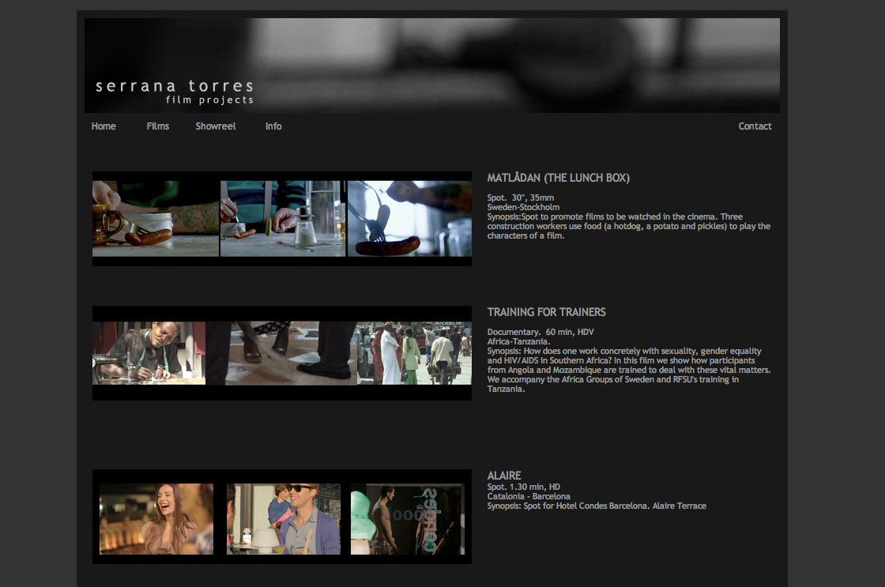Select the Info menu item
Screen dimensions: 885x587
[273, 126]
